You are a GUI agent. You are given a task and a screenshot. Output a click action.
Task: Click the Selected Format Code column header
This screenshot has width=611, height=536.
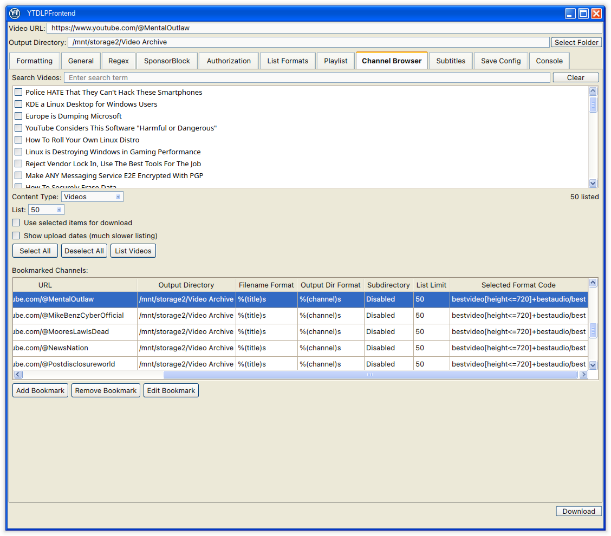(x=519, y=285)
